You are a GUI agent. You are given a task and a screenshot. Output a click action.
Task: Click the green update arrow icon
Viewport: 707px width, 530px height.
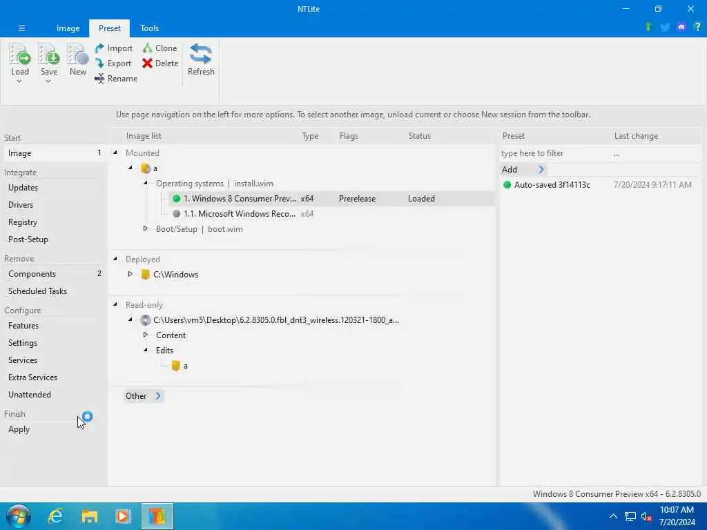(x=648, y=27)
